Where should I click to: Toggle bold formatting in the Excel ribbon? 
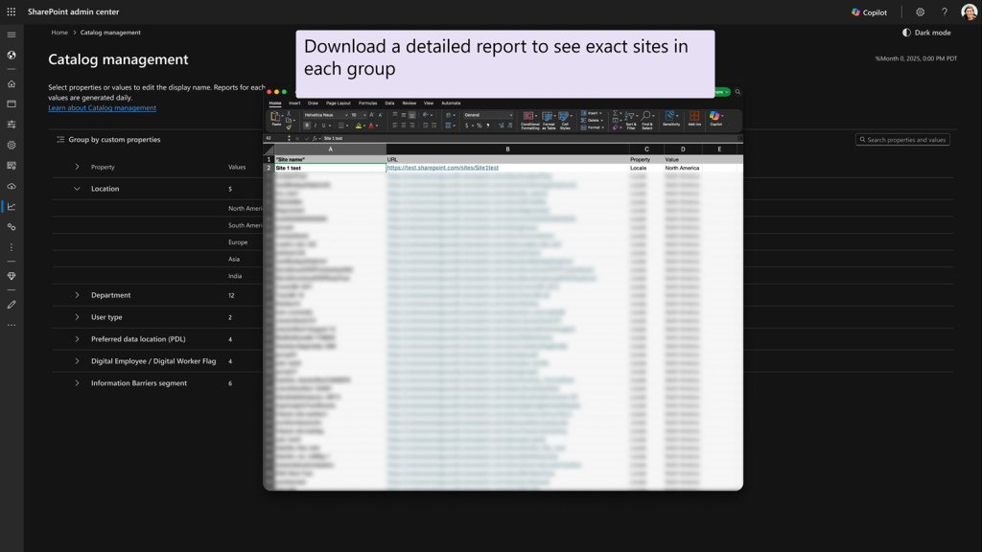tap(307, 126)
